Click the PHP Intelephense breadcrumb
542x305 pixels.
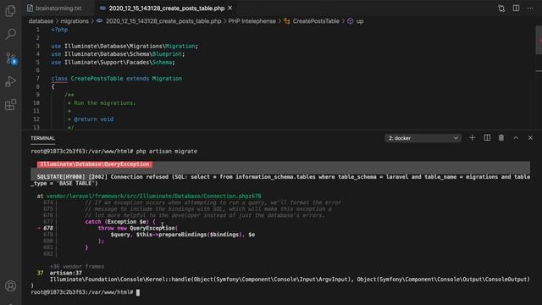point(252,21)
